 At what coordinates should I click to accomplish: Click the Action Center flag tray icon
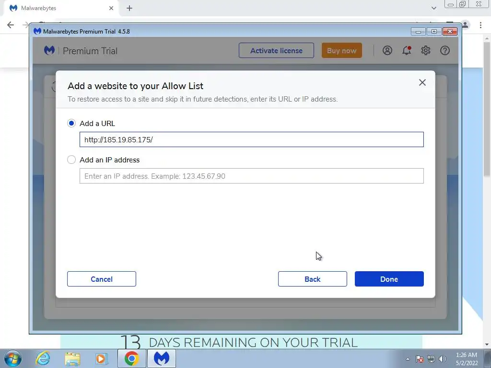pyautogui.click(x=420, y=359)
